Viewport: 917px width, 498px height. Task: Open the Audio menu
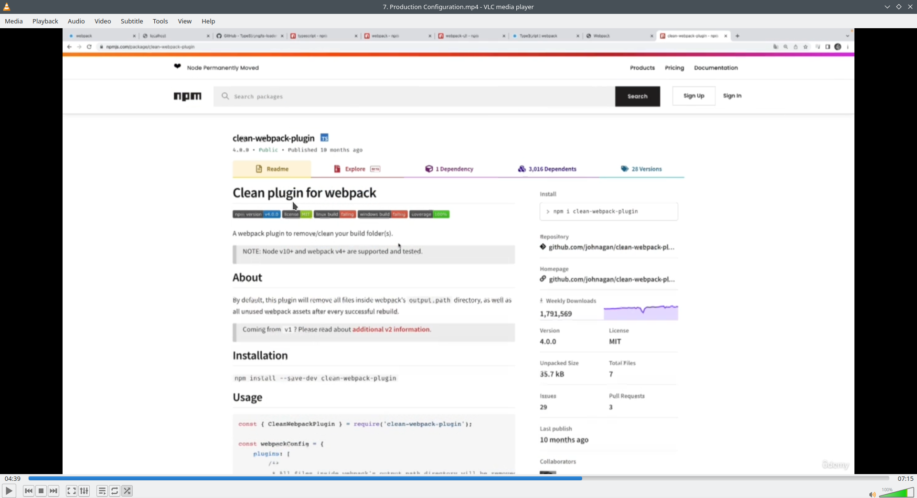(x=76, y=21)
